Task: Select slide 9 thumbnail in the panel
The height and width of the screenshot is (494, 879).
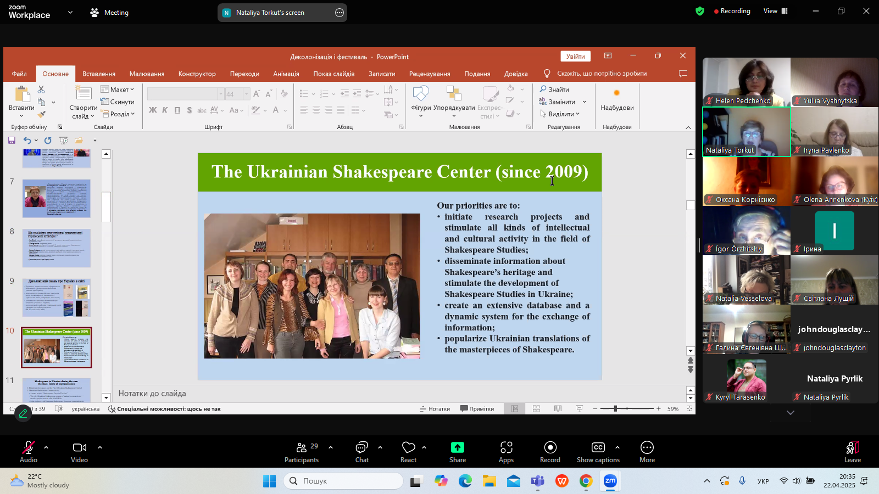Action: [x=57, y=297]
